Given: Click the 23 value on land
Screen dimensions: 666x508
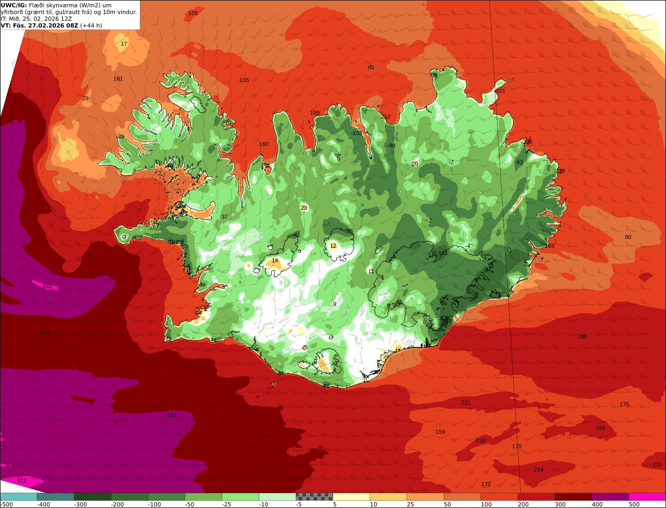Looking at the screenshot, I should [x=304, y=208].
